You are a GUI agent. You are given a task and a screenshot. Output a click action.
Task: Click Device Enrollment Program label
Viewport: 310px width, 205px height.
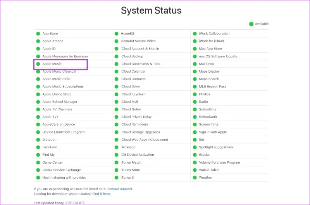(64, 132)
